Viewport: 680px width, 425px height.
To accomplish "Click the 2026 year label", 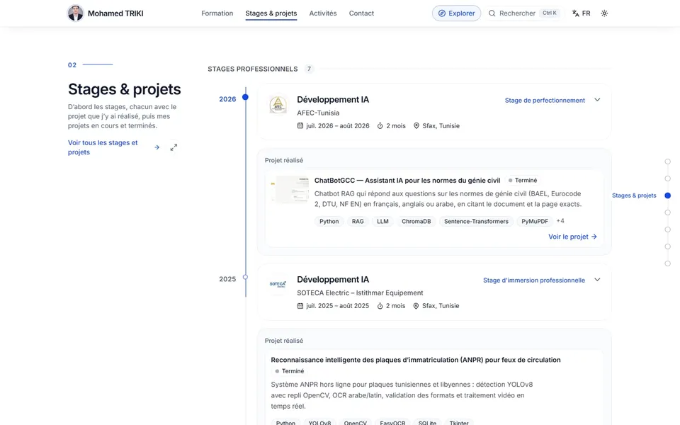I will click(227, 99).
